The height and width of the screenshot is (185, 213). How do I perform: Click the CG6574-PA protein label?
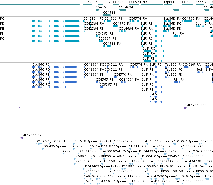pos(139,65)
